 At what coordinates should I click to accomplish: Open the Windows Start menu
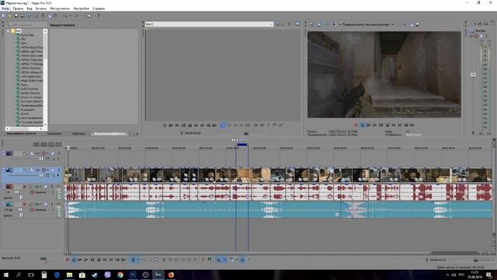(6, 275)
